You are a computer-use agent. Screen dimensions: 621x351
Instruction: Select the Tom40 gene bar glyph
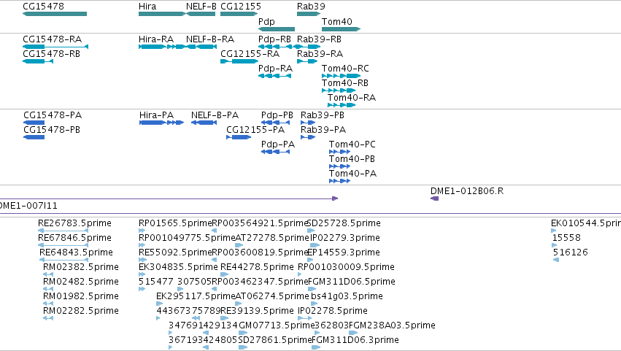(341, 29)
